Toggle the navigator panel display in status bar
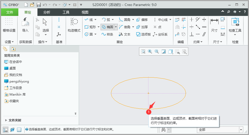Image resolution: width=249 pixels, height=135 pixels. pyautogui.click(x=5, y=130)
